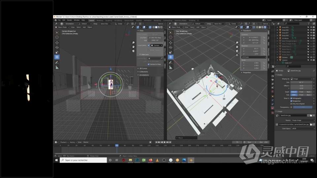Play the animation in timeline
The image size is (317, 178).
coord(164,142)
